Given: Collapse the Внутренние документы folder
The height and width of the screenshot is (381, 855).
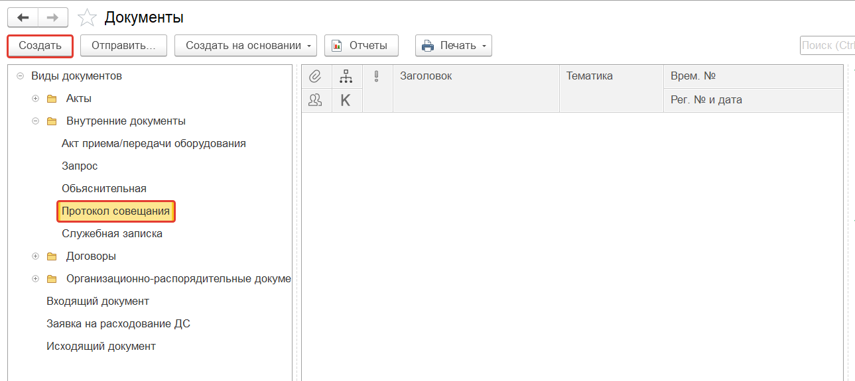Looking at the screenshot, I should pyautogui.click(x=36, y=121).
